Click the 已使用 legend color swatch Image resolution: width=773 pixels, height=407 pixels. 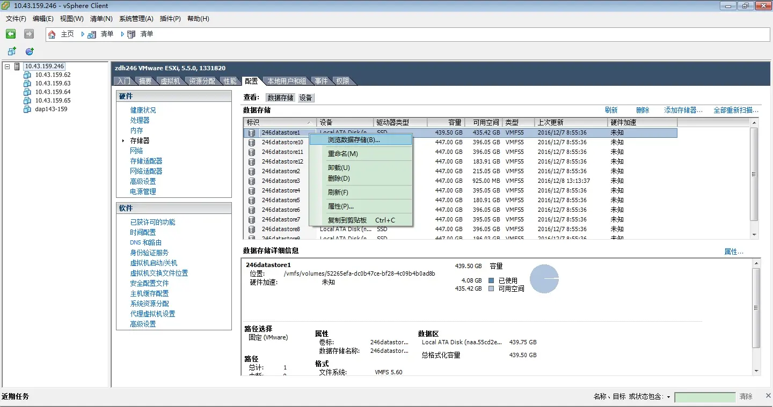tap(491, 280)
